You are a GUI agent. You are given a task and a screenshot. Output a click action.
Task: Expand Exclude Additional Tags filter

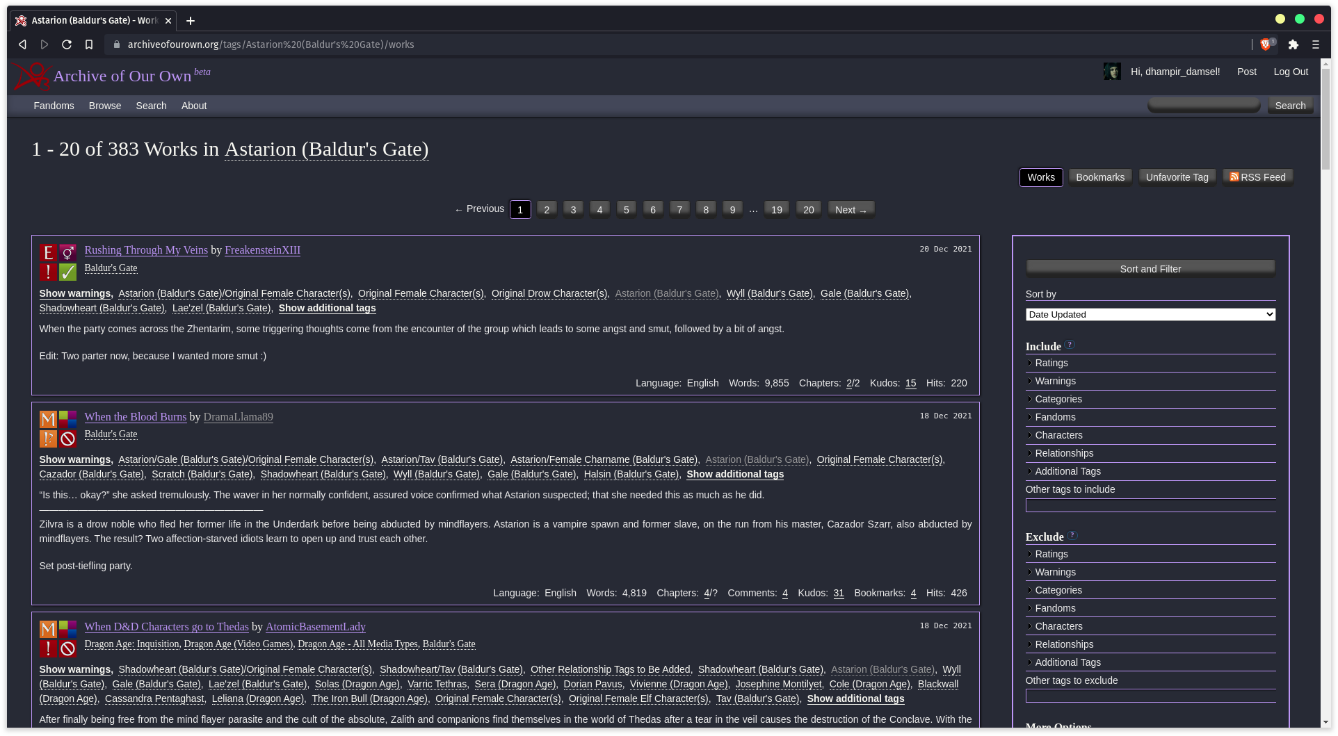click(x=1150, y=662)
